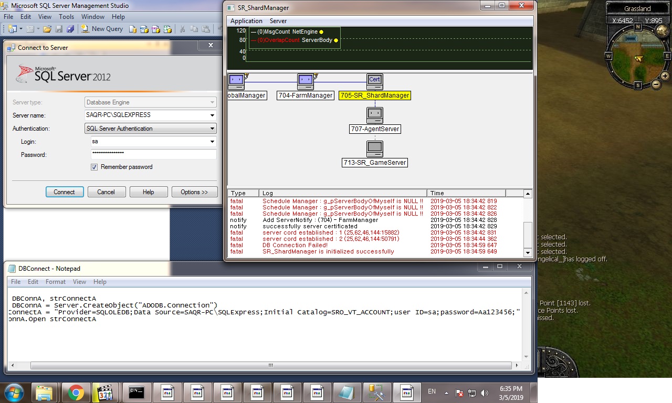The image size is (672, 403).
Task: Open the Tools menu in SSMS
Action: pos(66,16)
